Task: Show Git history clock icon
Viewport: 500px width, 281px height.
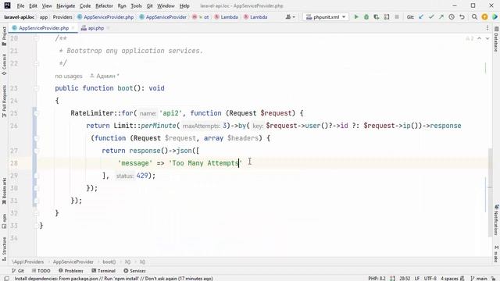Action: [452, 17]
